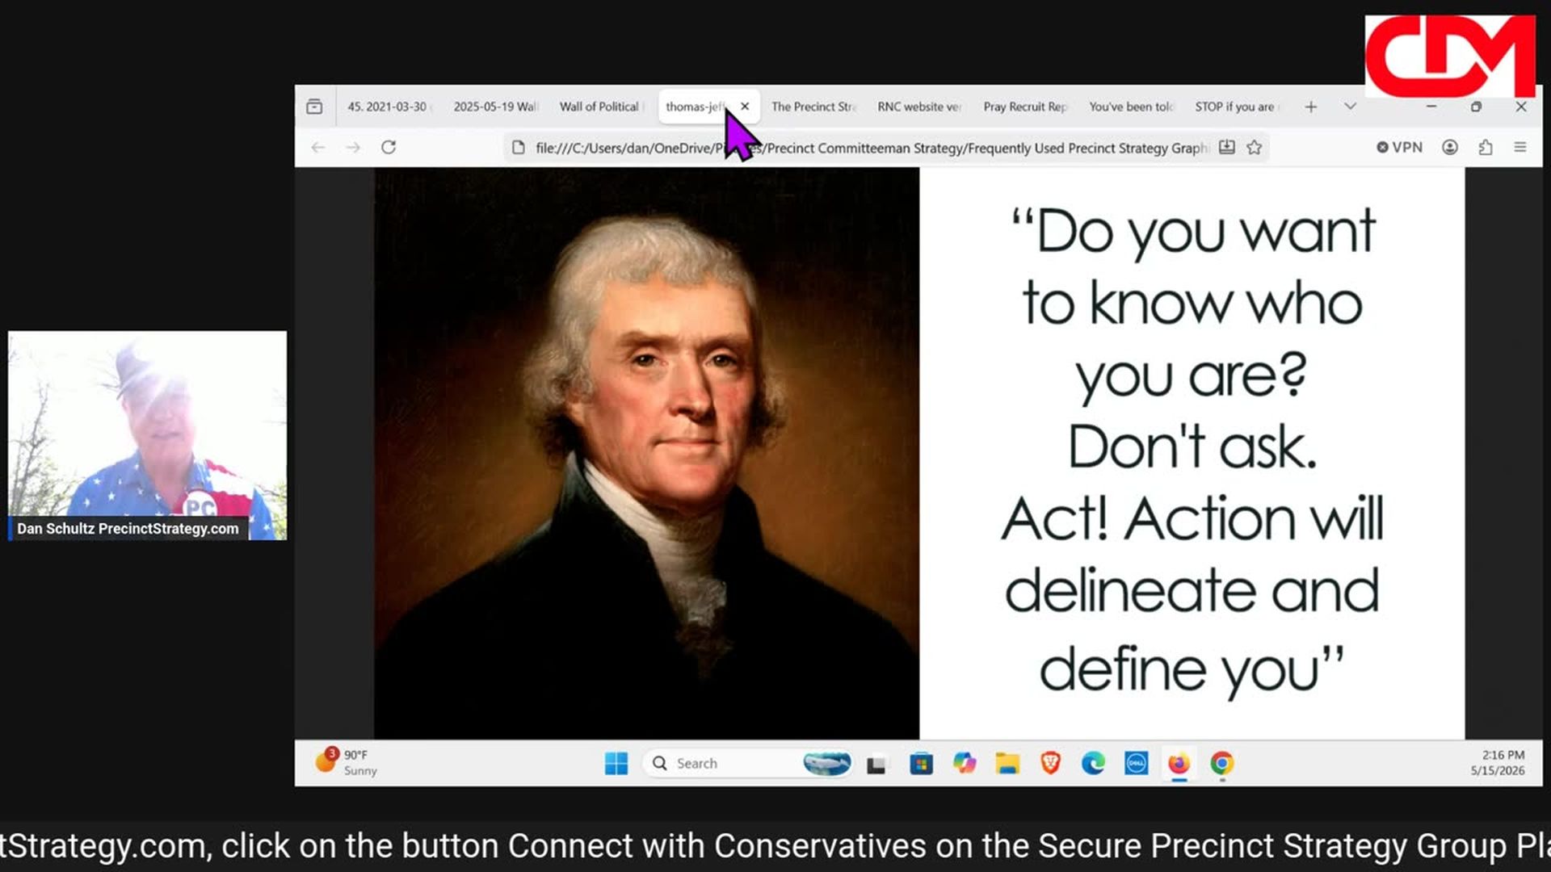1551x872 pixels.
Task: Select Firefox on the taskbar
Action: coord(1179,764)
